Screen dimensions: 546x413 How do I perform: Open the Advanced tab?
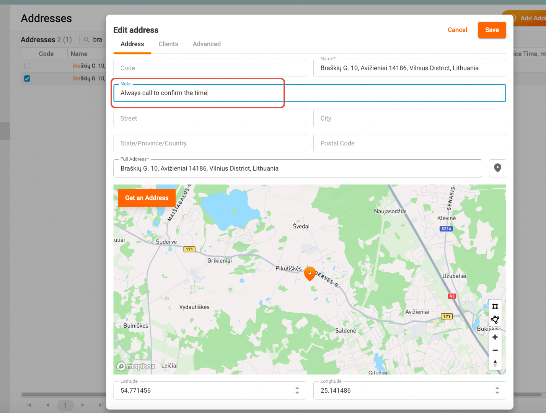click(x=207, y=44)
